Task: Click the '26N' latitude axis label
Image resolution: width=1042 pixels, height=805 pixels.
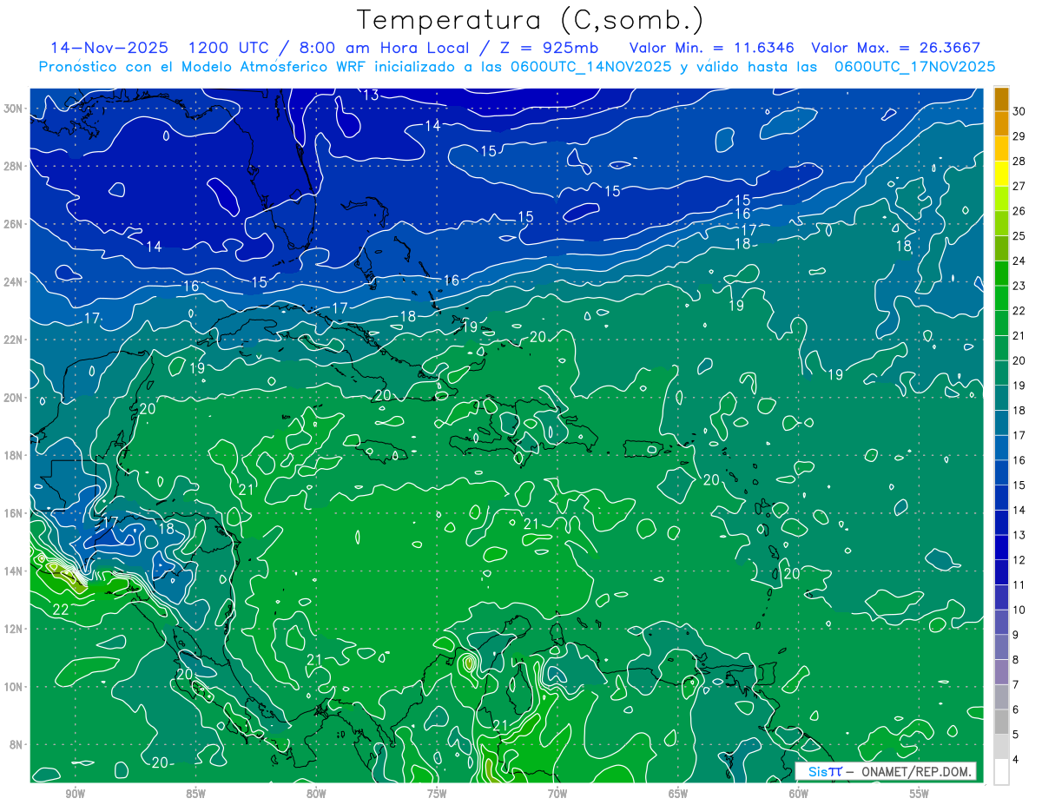Action: coord(15,224)
